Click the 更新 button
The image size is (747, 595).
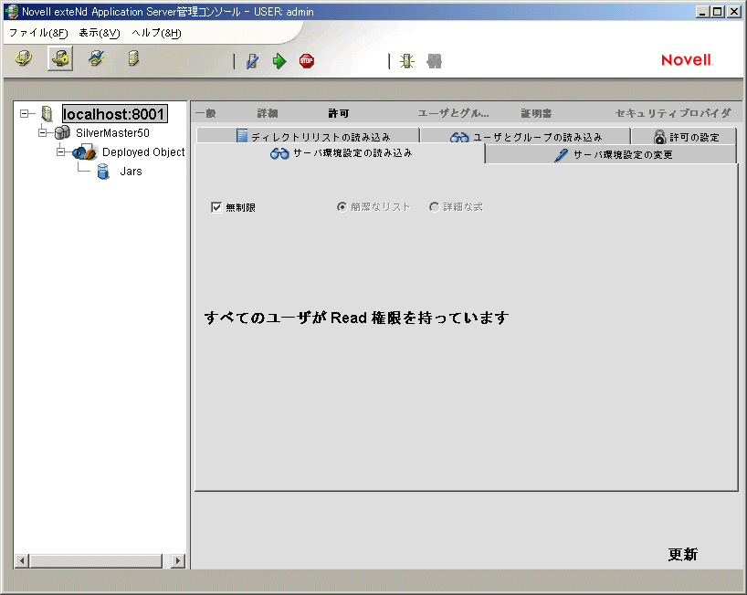coord(683,555)
